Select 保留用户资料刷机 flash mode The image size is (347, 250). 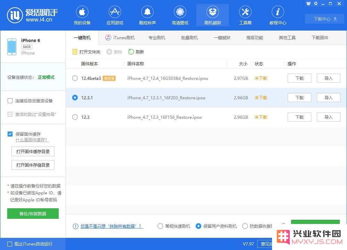[x=198, y=226]
